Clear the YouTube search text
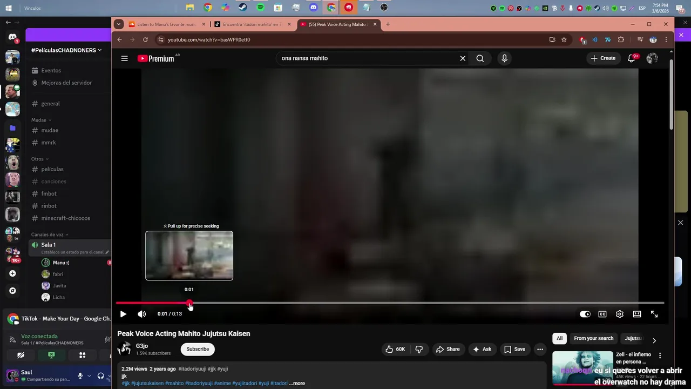The image size is (691, 389). [463, 58]
